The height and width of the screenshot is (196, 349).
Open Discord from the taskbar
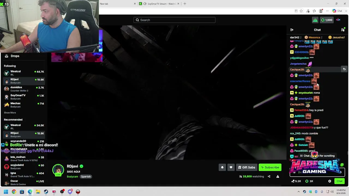[x=70, y=192]
